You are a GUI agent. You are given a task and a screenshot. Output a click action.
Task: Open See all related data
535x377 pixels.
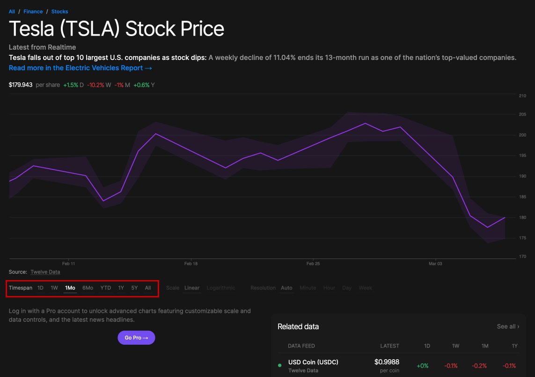pos(508,326)
